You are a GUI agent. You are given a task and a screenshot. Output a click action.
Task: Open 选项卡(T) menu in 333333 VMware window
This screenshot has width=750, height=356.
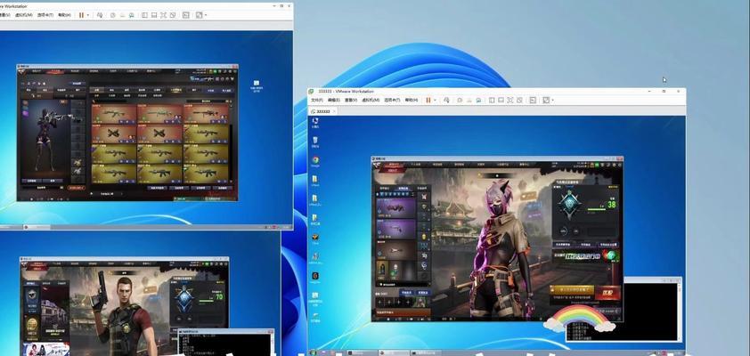(392, 100)
